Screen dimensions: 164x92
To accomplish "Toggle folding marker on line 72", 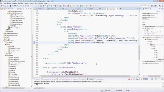I will tap(38, 25).
